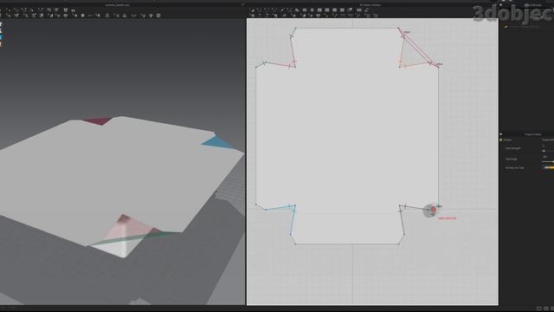Adjust the Fold Angle slider in Property Editor
The width and height of the screenshot is (554, 312).
pyautogui.click(x=548, y=162)
